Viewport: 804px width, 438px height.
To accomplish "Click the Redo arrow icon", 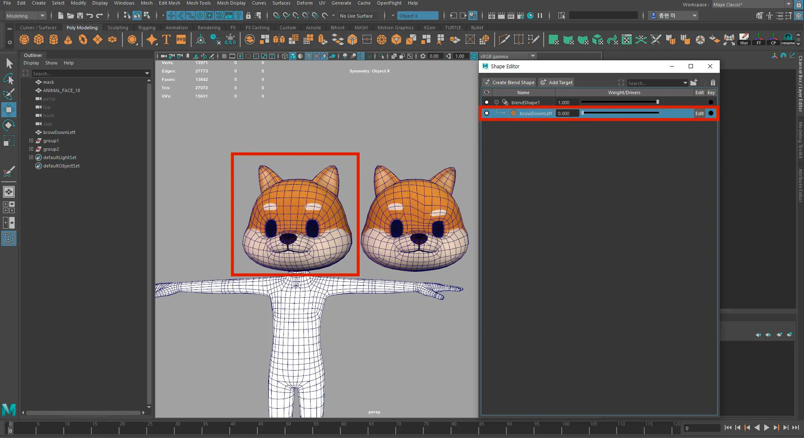I will (99, 15).
